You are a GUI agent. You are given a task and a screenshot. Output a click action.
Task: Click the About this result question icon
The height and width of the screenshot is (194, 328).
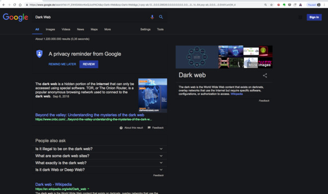click(x=121, y=128)
